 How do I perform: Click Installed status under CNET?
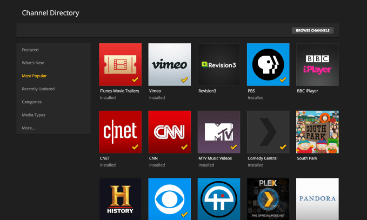pyautogui.click(x=108, y=165)
